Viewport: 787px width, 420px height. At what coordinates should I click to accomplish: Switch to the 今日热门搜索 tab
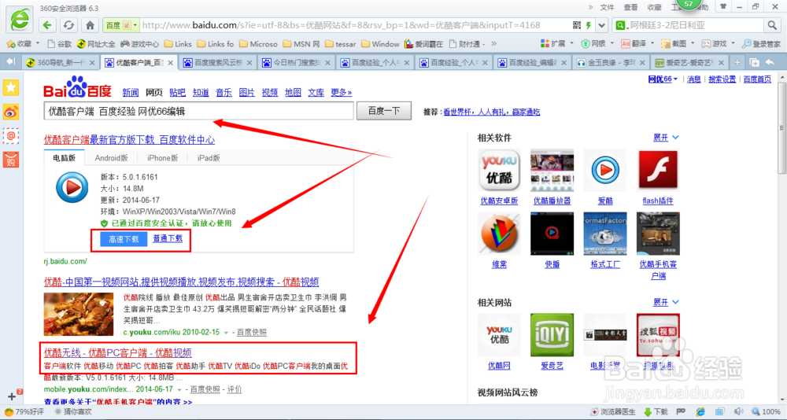[x=297, y=63]
